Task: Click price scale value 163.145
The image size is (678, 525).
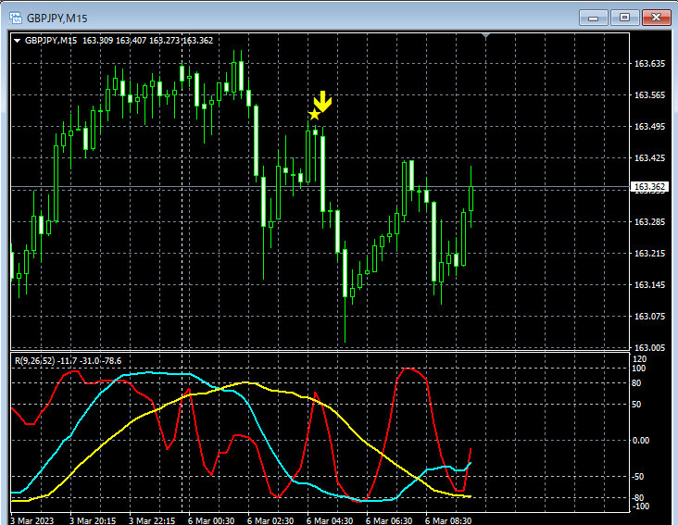Action: 649,285
